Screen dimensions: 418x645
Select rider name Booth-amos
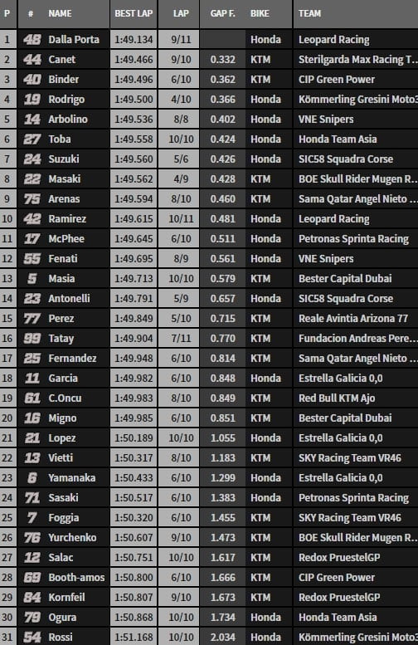(x=76, y=578)
